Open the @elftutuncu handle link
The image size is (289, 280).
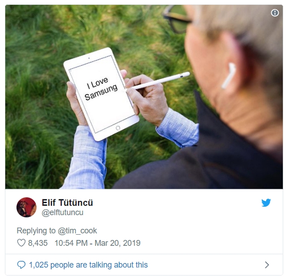click(x=62, y=212)
